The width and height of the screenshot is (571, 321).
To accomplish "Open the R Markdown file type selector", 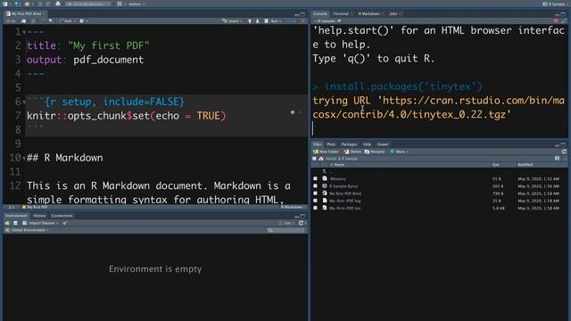I will 294,207.
